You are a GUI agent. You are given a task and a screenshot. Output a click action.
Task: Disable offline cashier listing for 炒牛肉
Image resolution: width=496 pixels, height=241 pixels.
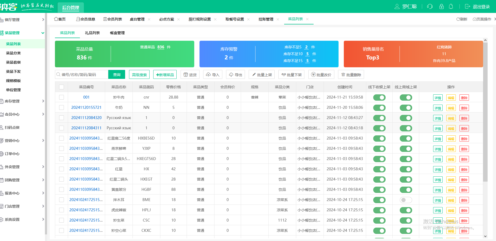[x=379, y=98]
